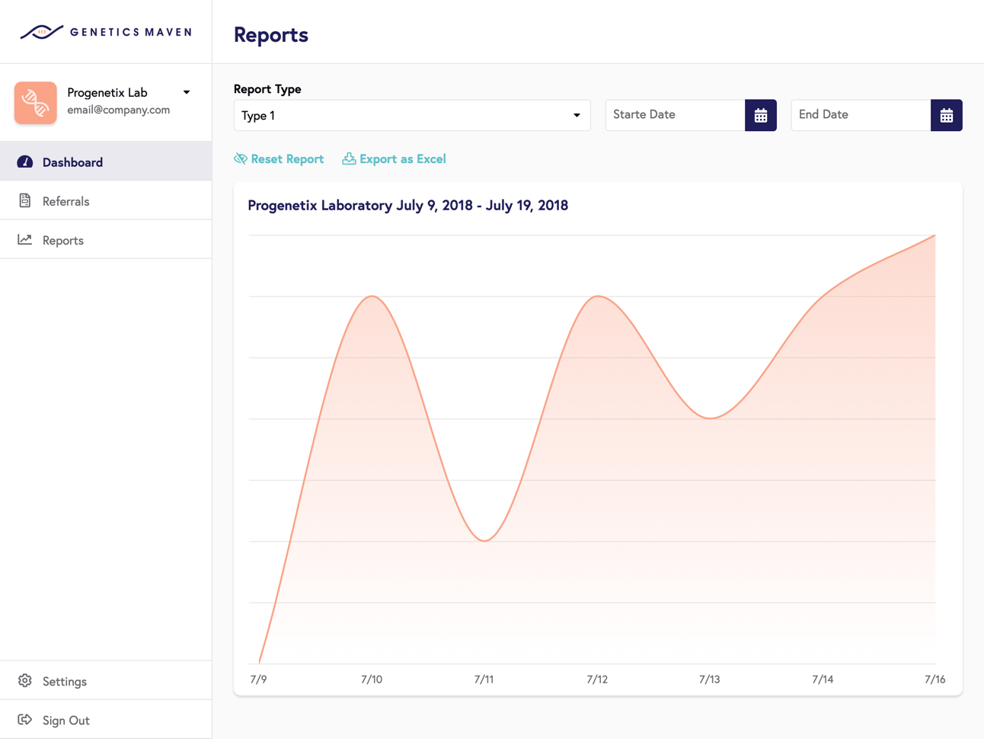Open the End Date calendar picker
Viewport: 984px width, 739px height.
[x=947, y=115]
